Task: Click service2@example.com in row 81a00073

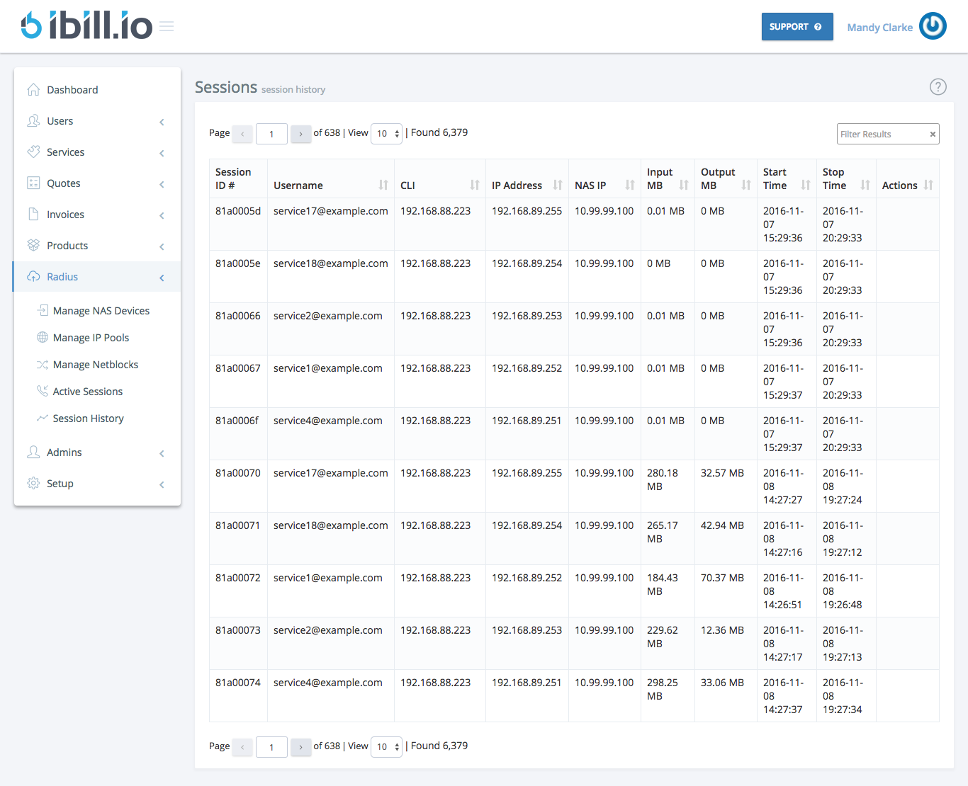Action: [x=328, y=630]
